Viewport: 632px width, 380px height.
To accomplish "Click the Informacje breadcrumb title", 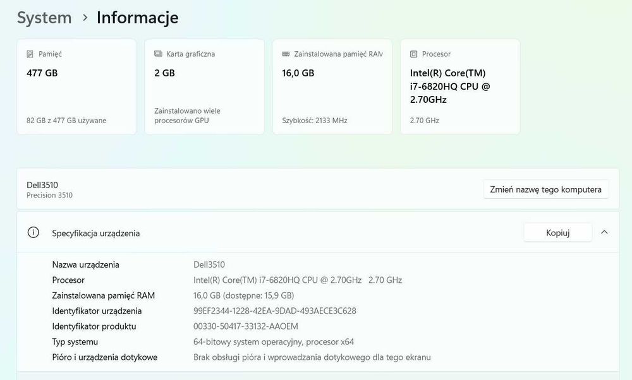I will (137, 18).
